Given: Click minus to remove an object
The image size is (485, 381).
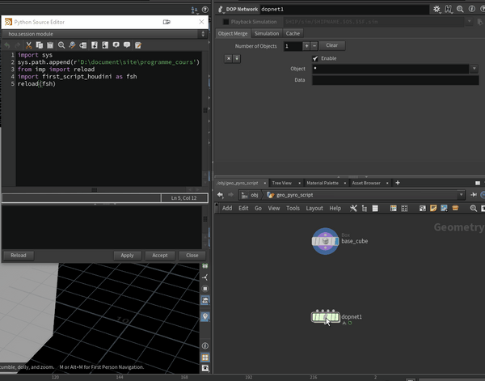Looking at the screenshot, I should click(x=314, y=46).
